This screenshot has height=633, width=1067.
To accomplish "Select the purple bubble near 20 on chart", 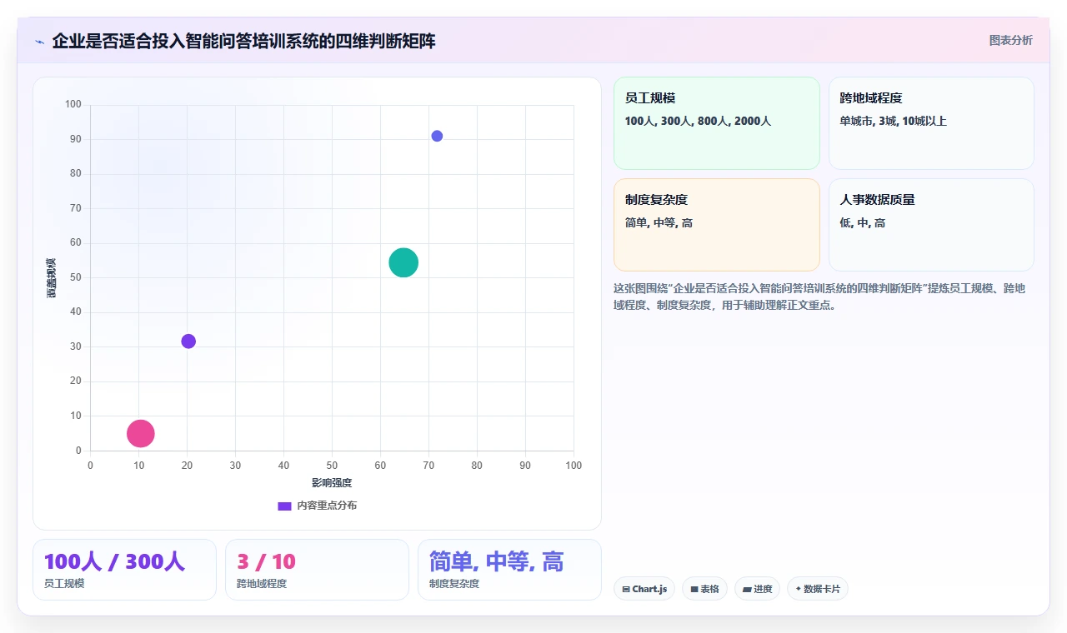I will pyautogui.click(x=188, y=341).
